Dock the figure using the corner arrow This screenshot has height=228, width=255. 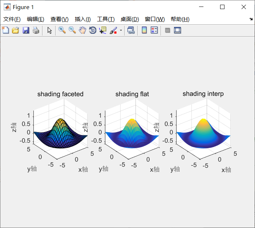[x=251, y=19]
